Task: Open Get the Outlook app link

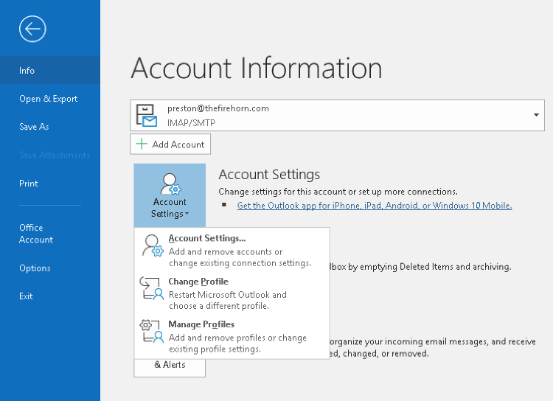Action: (x=374, y=206)
